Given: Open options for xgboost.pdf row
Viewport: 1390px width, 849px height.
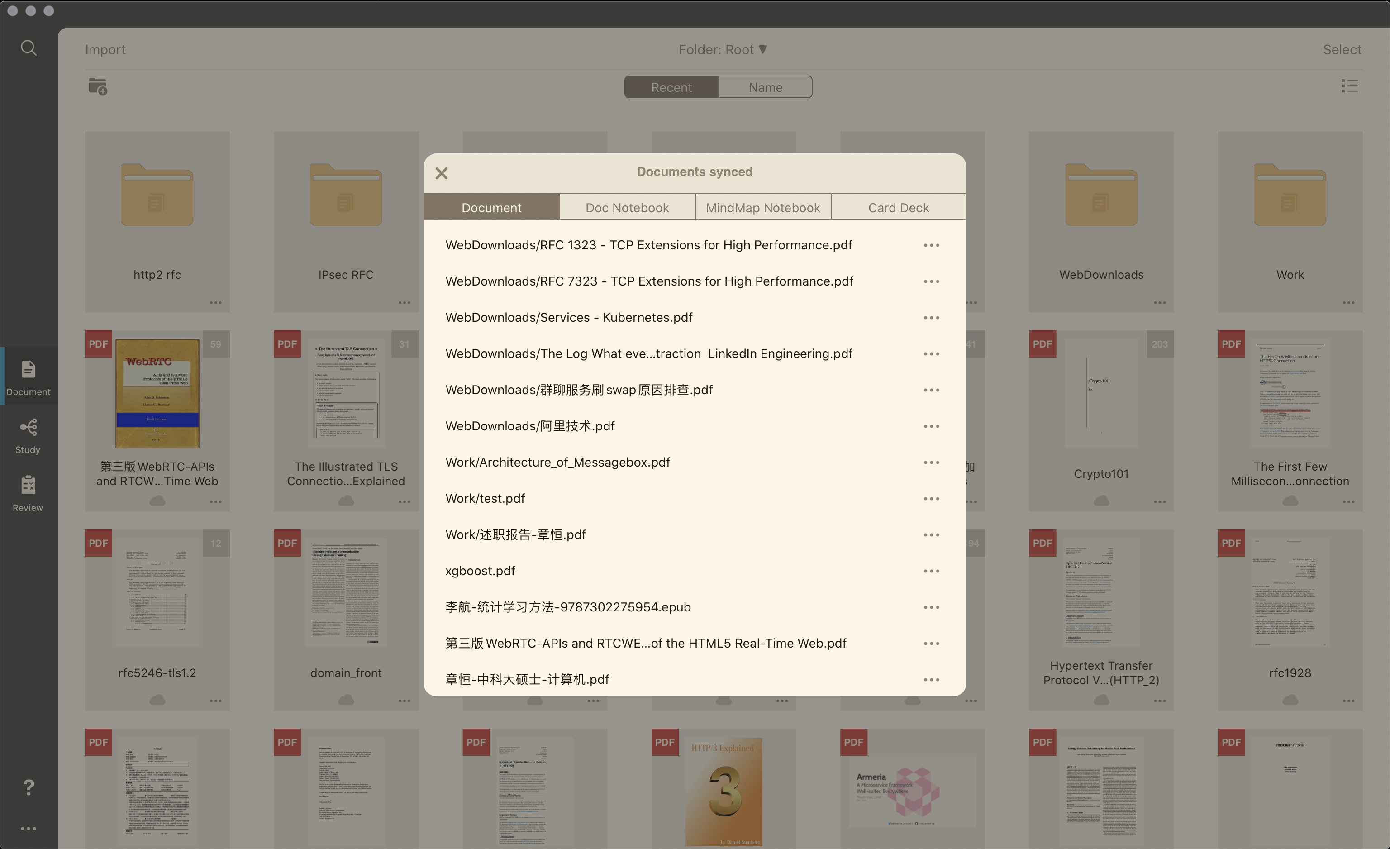Looking at the screenshot, I should click(x=931, y=571).
